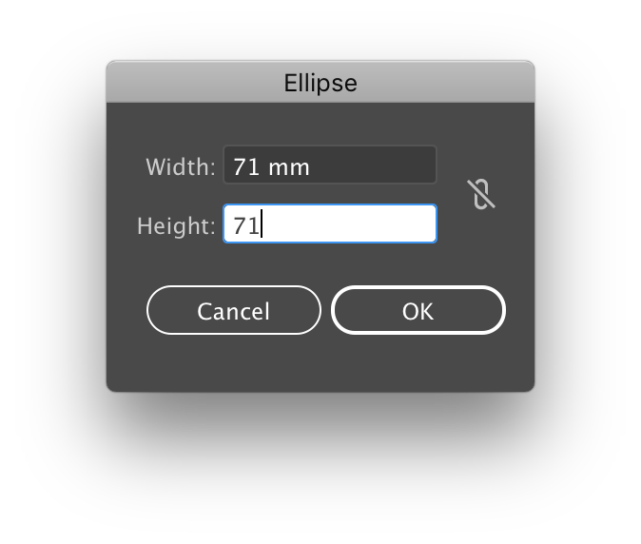Focus the Width field showing 71 mm
Viewport: 641px width, 544px height.
(330, 165)
